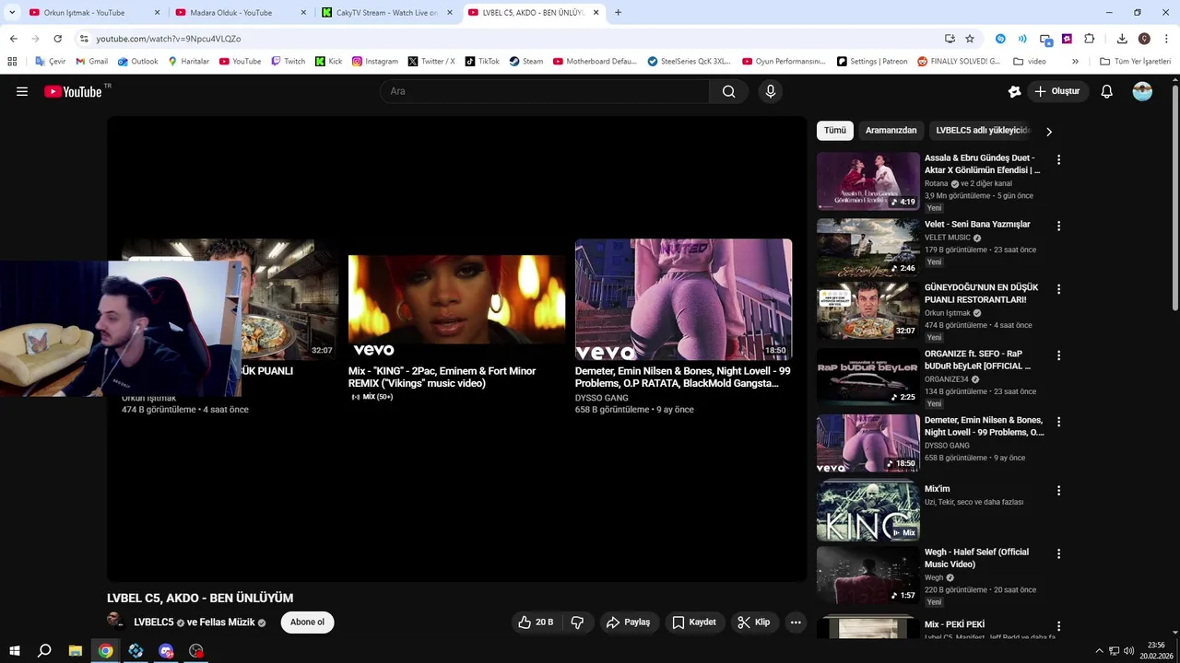This screenshot has width=1180, height=663.
Task: Select the LVBELC5 adlı yükleyiciden chip
Action: 983,131
